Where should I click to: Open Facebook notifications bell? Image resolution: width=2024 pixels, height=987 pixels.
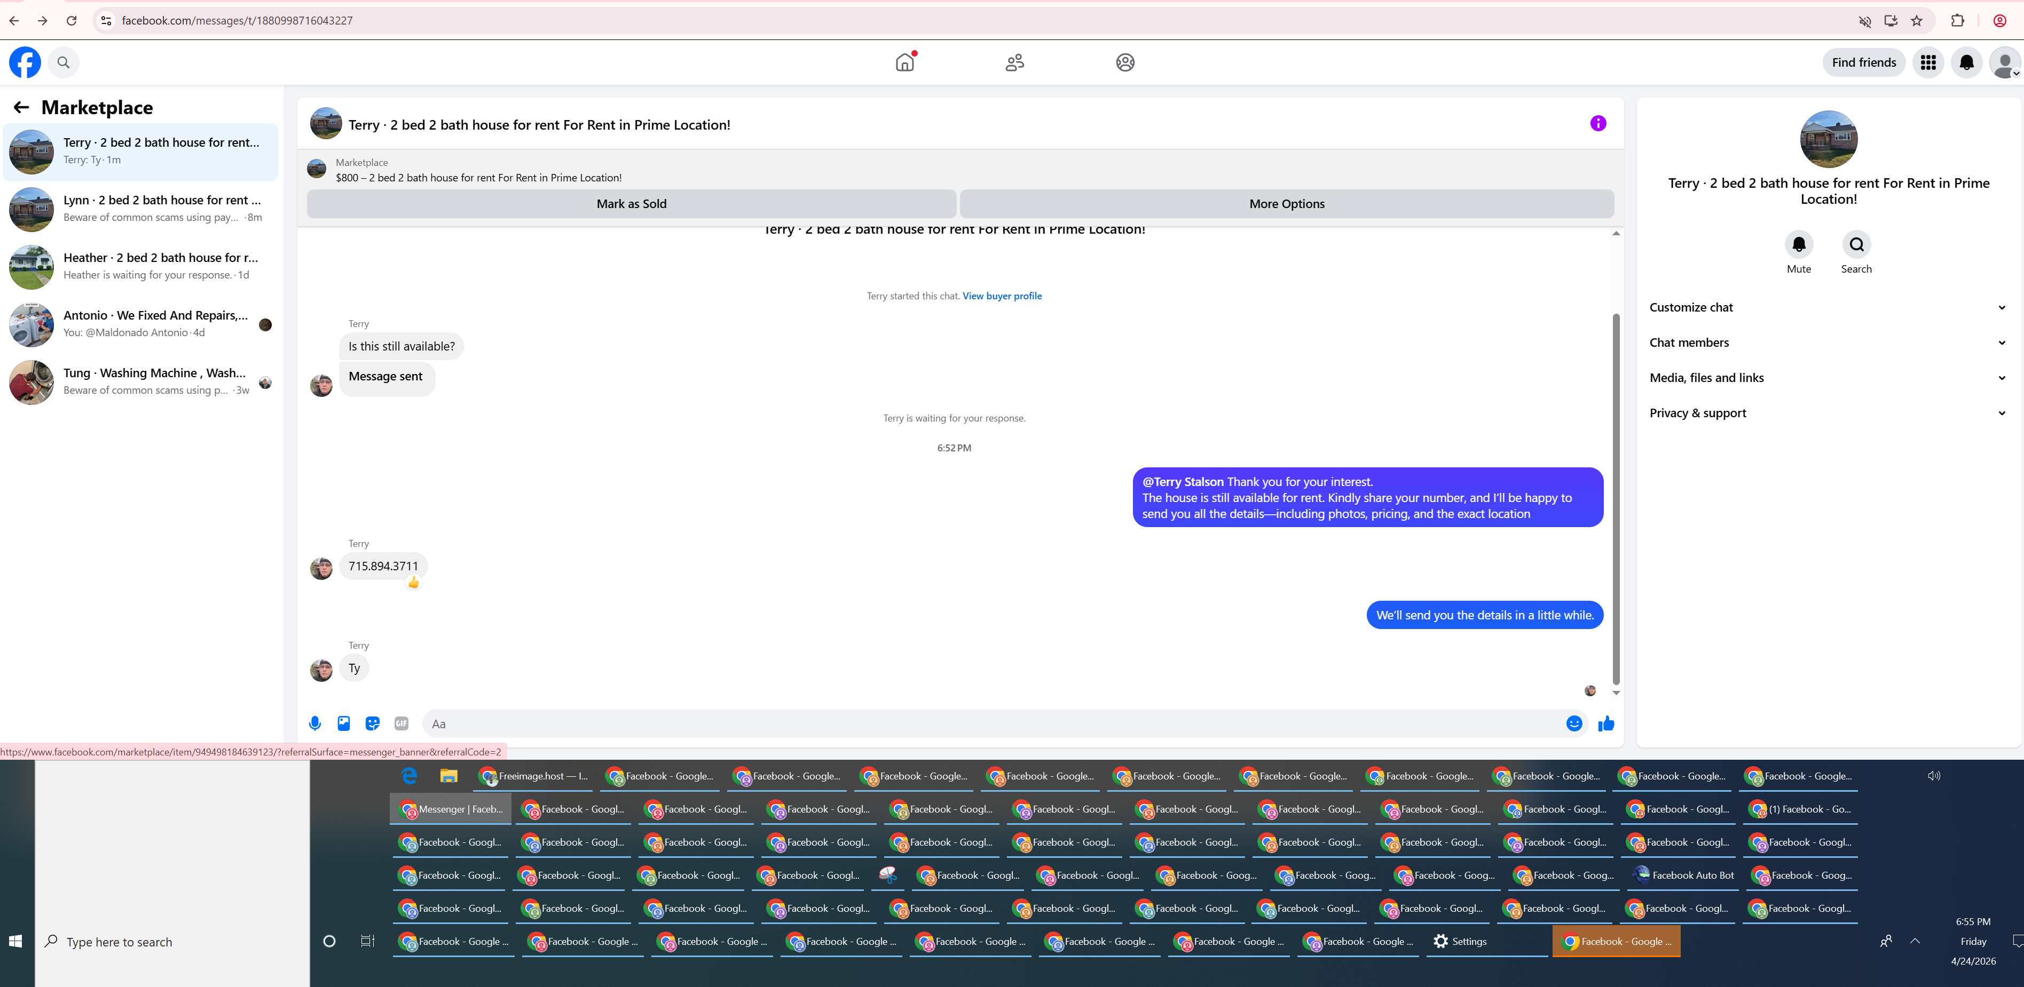point(1967,62)
